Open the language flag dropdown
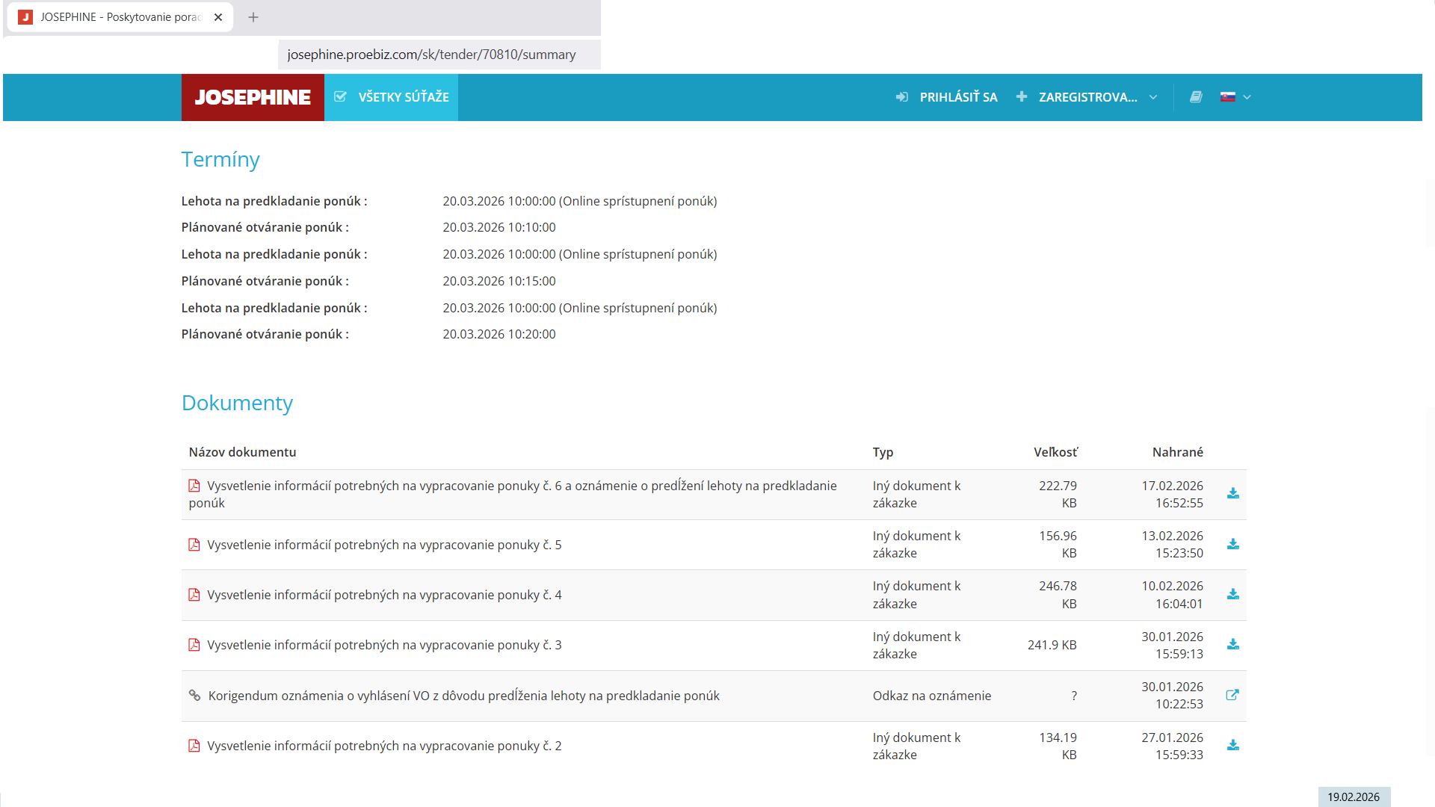Viewport: 1435px width, 807px height. 1235,97
